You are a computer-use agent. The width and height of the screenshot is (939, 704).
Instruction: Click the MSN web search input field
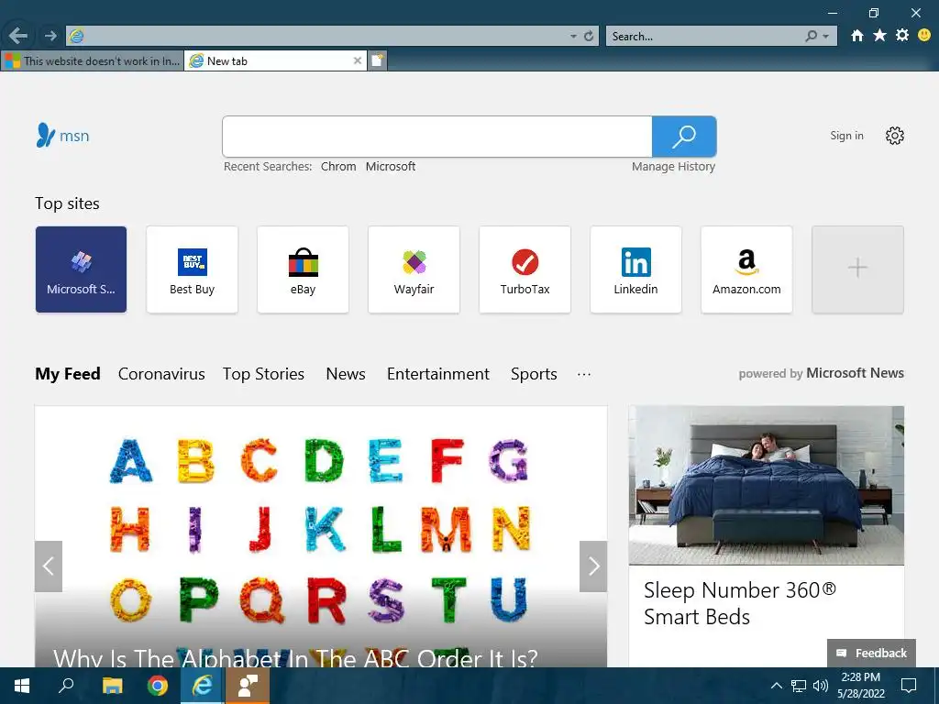[436, 137]
